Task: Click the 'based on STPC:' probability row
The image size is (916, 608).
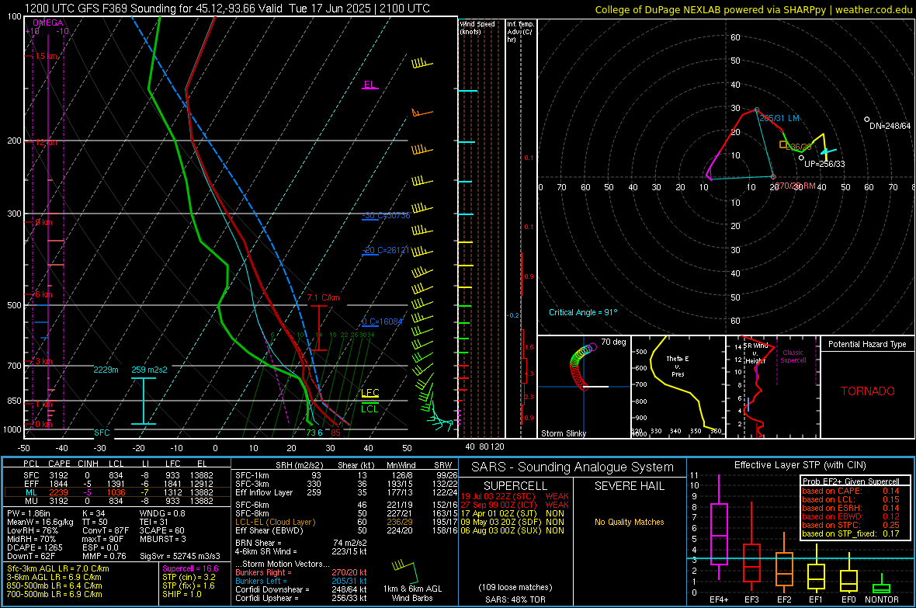Action: coord(851,525)
